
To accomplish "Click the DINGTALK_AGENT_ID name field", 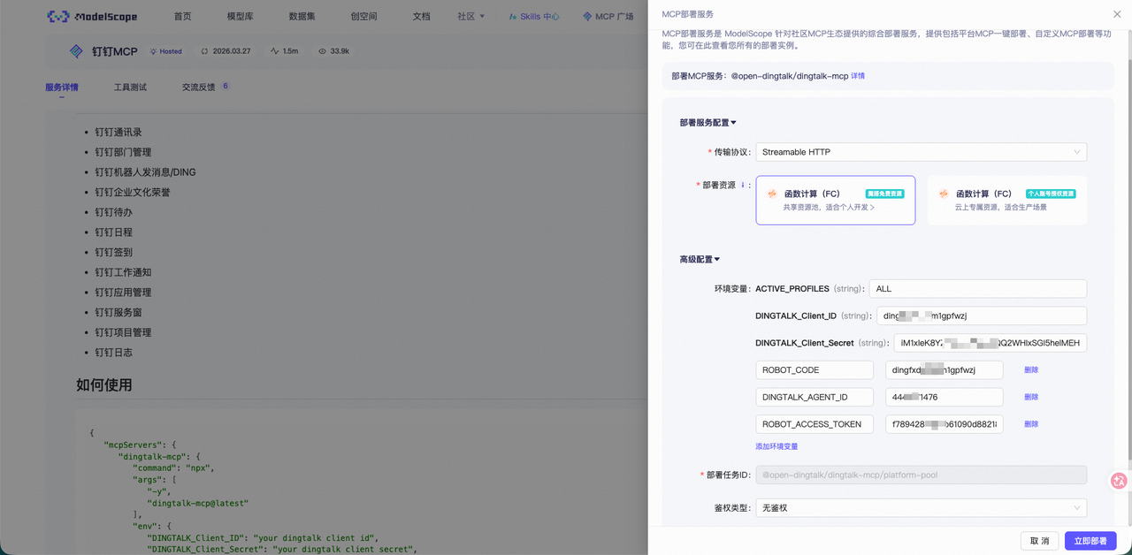I will tap(815, 397).
